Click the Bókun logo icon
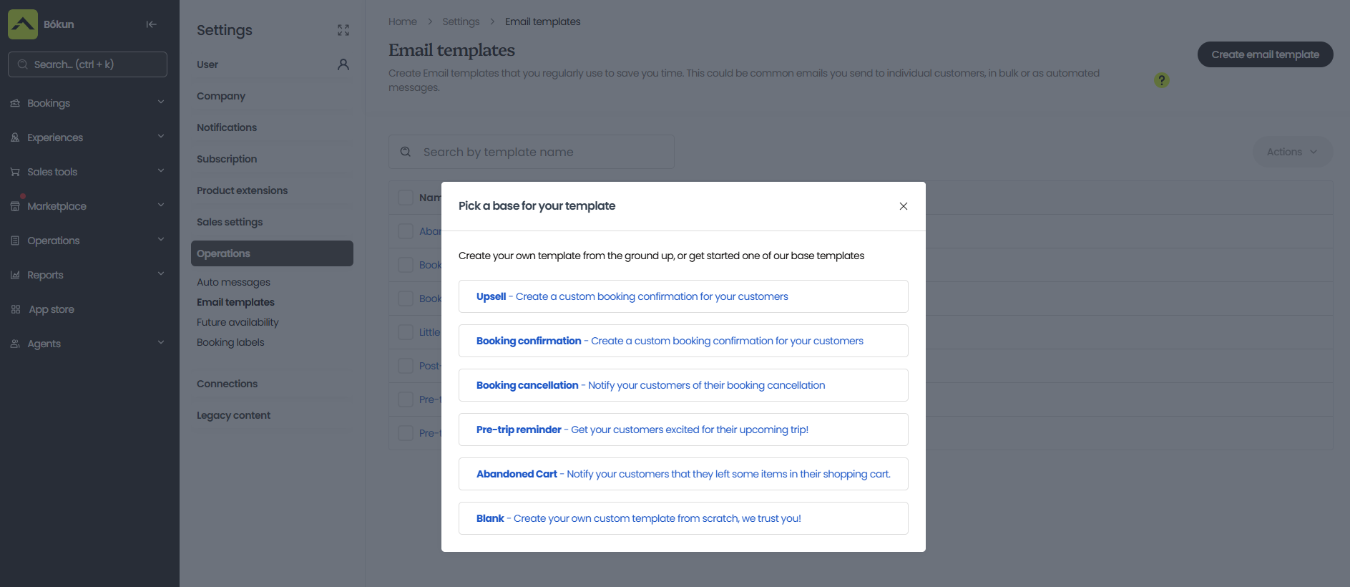The height and width of the screenshot is (587, 1350). 23,24
